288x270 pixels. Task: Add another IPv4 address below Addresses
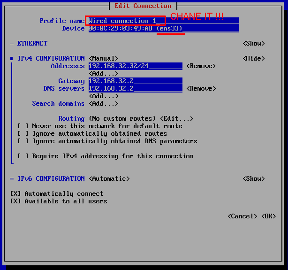104,74
